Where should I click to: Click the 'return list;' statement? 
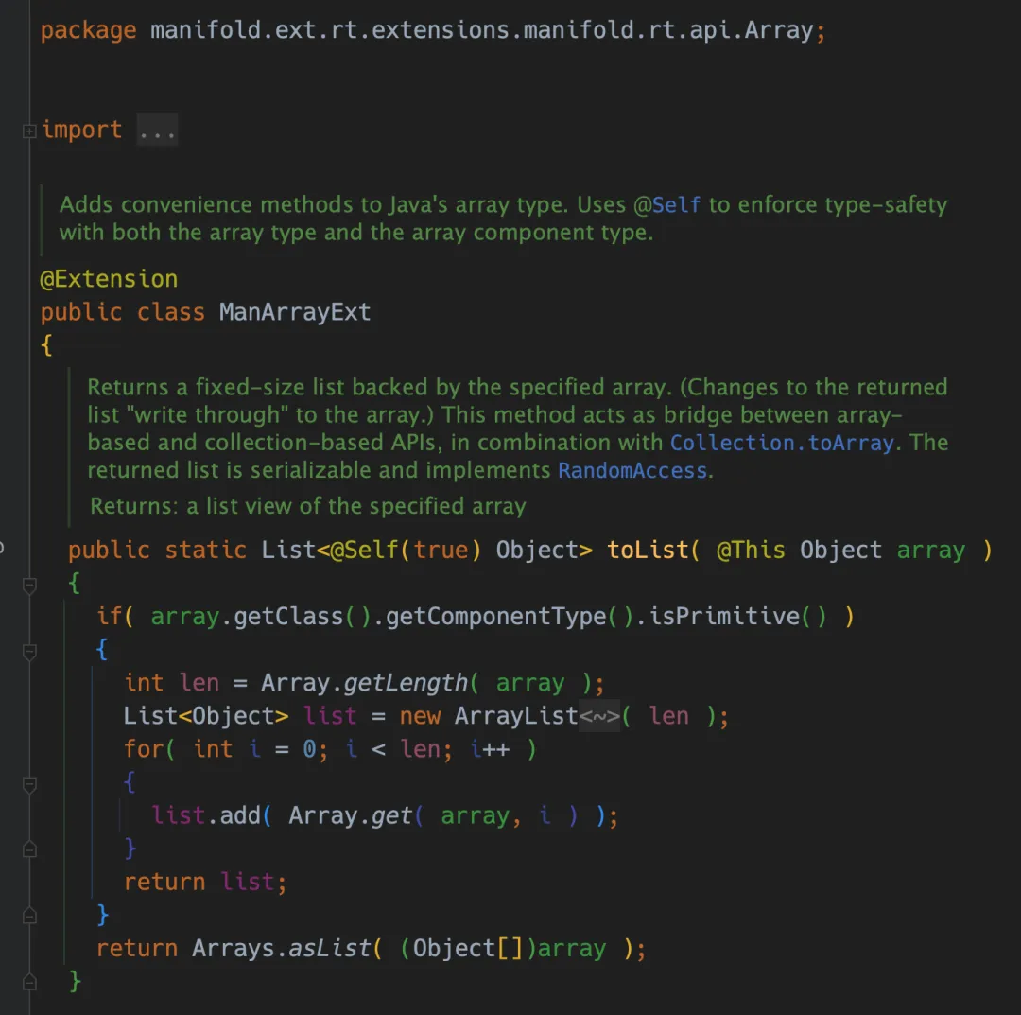coord(205,883)
